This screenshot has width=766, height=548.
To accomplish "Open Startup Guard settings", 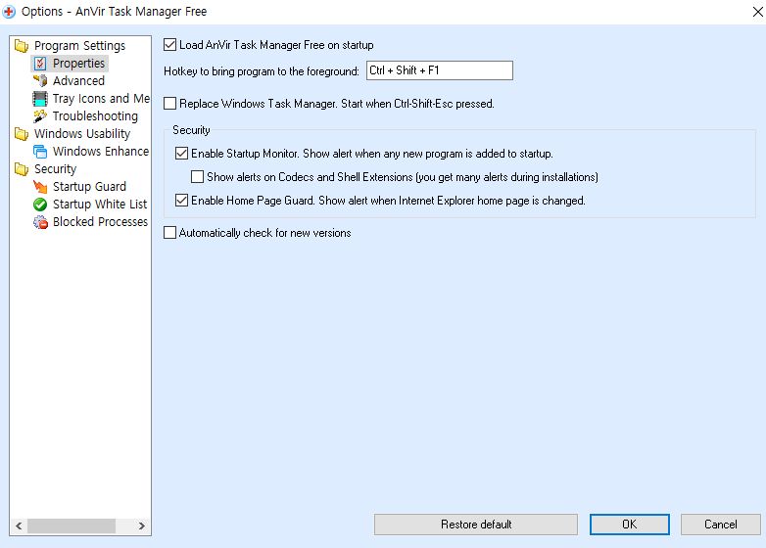I will pyautogui.click(x=89, y=186).
